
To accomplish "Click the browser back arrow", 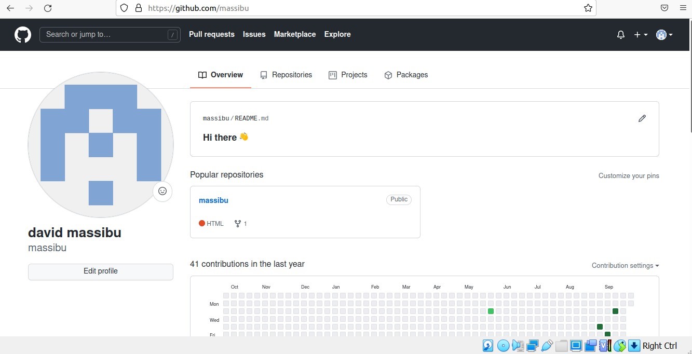I will coord(10,8).
